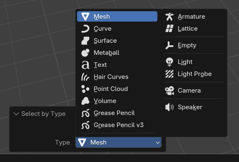Click the Point Cloud dots icon

point(85,89)
